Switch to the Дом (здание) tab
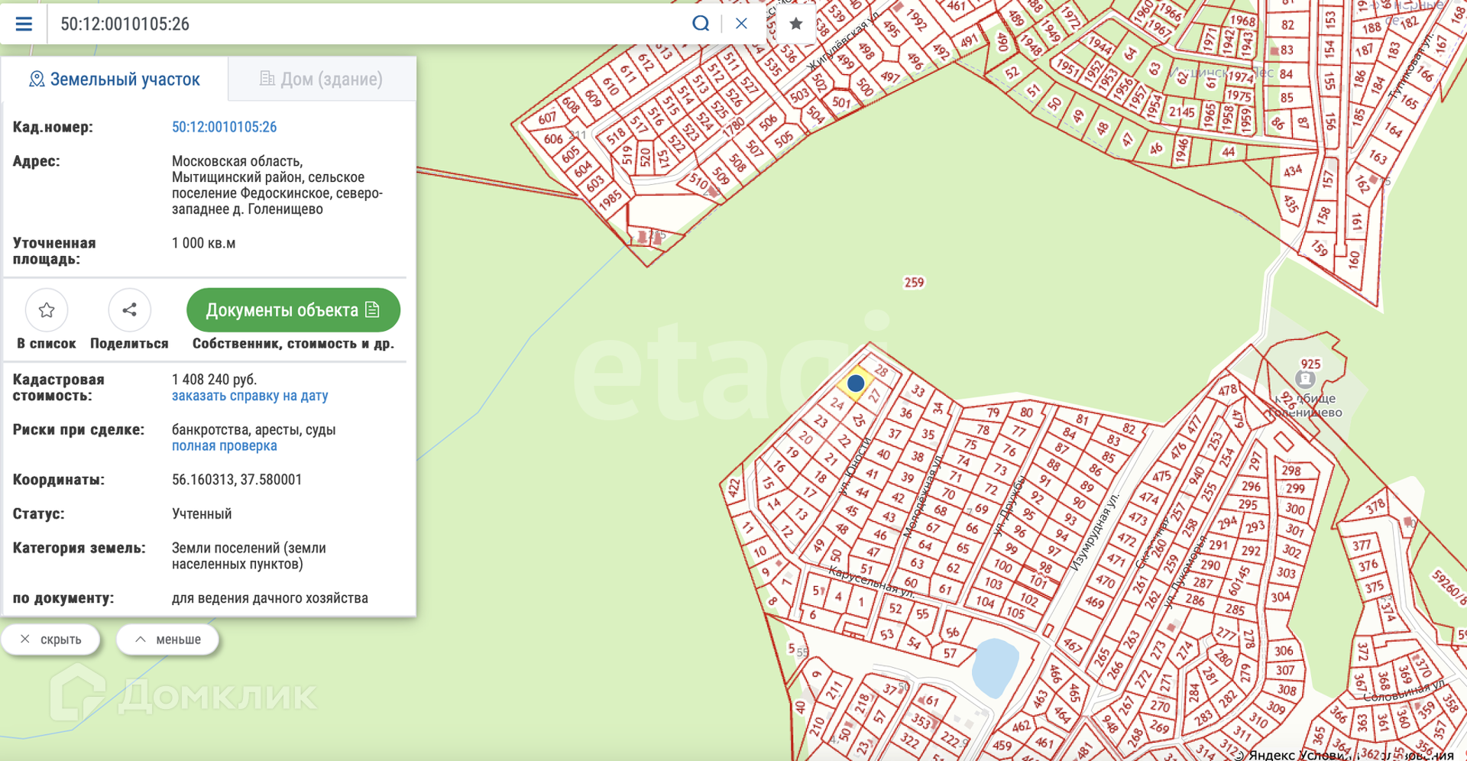 [322, 79]
